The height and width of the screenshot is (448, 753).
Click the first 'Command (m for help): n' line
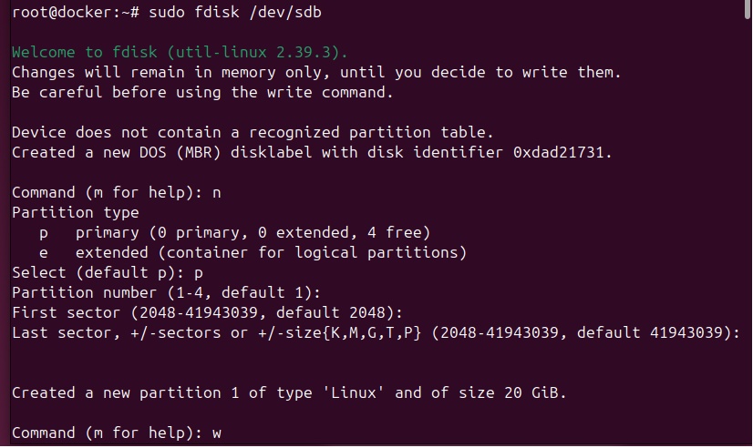(118, 193)
